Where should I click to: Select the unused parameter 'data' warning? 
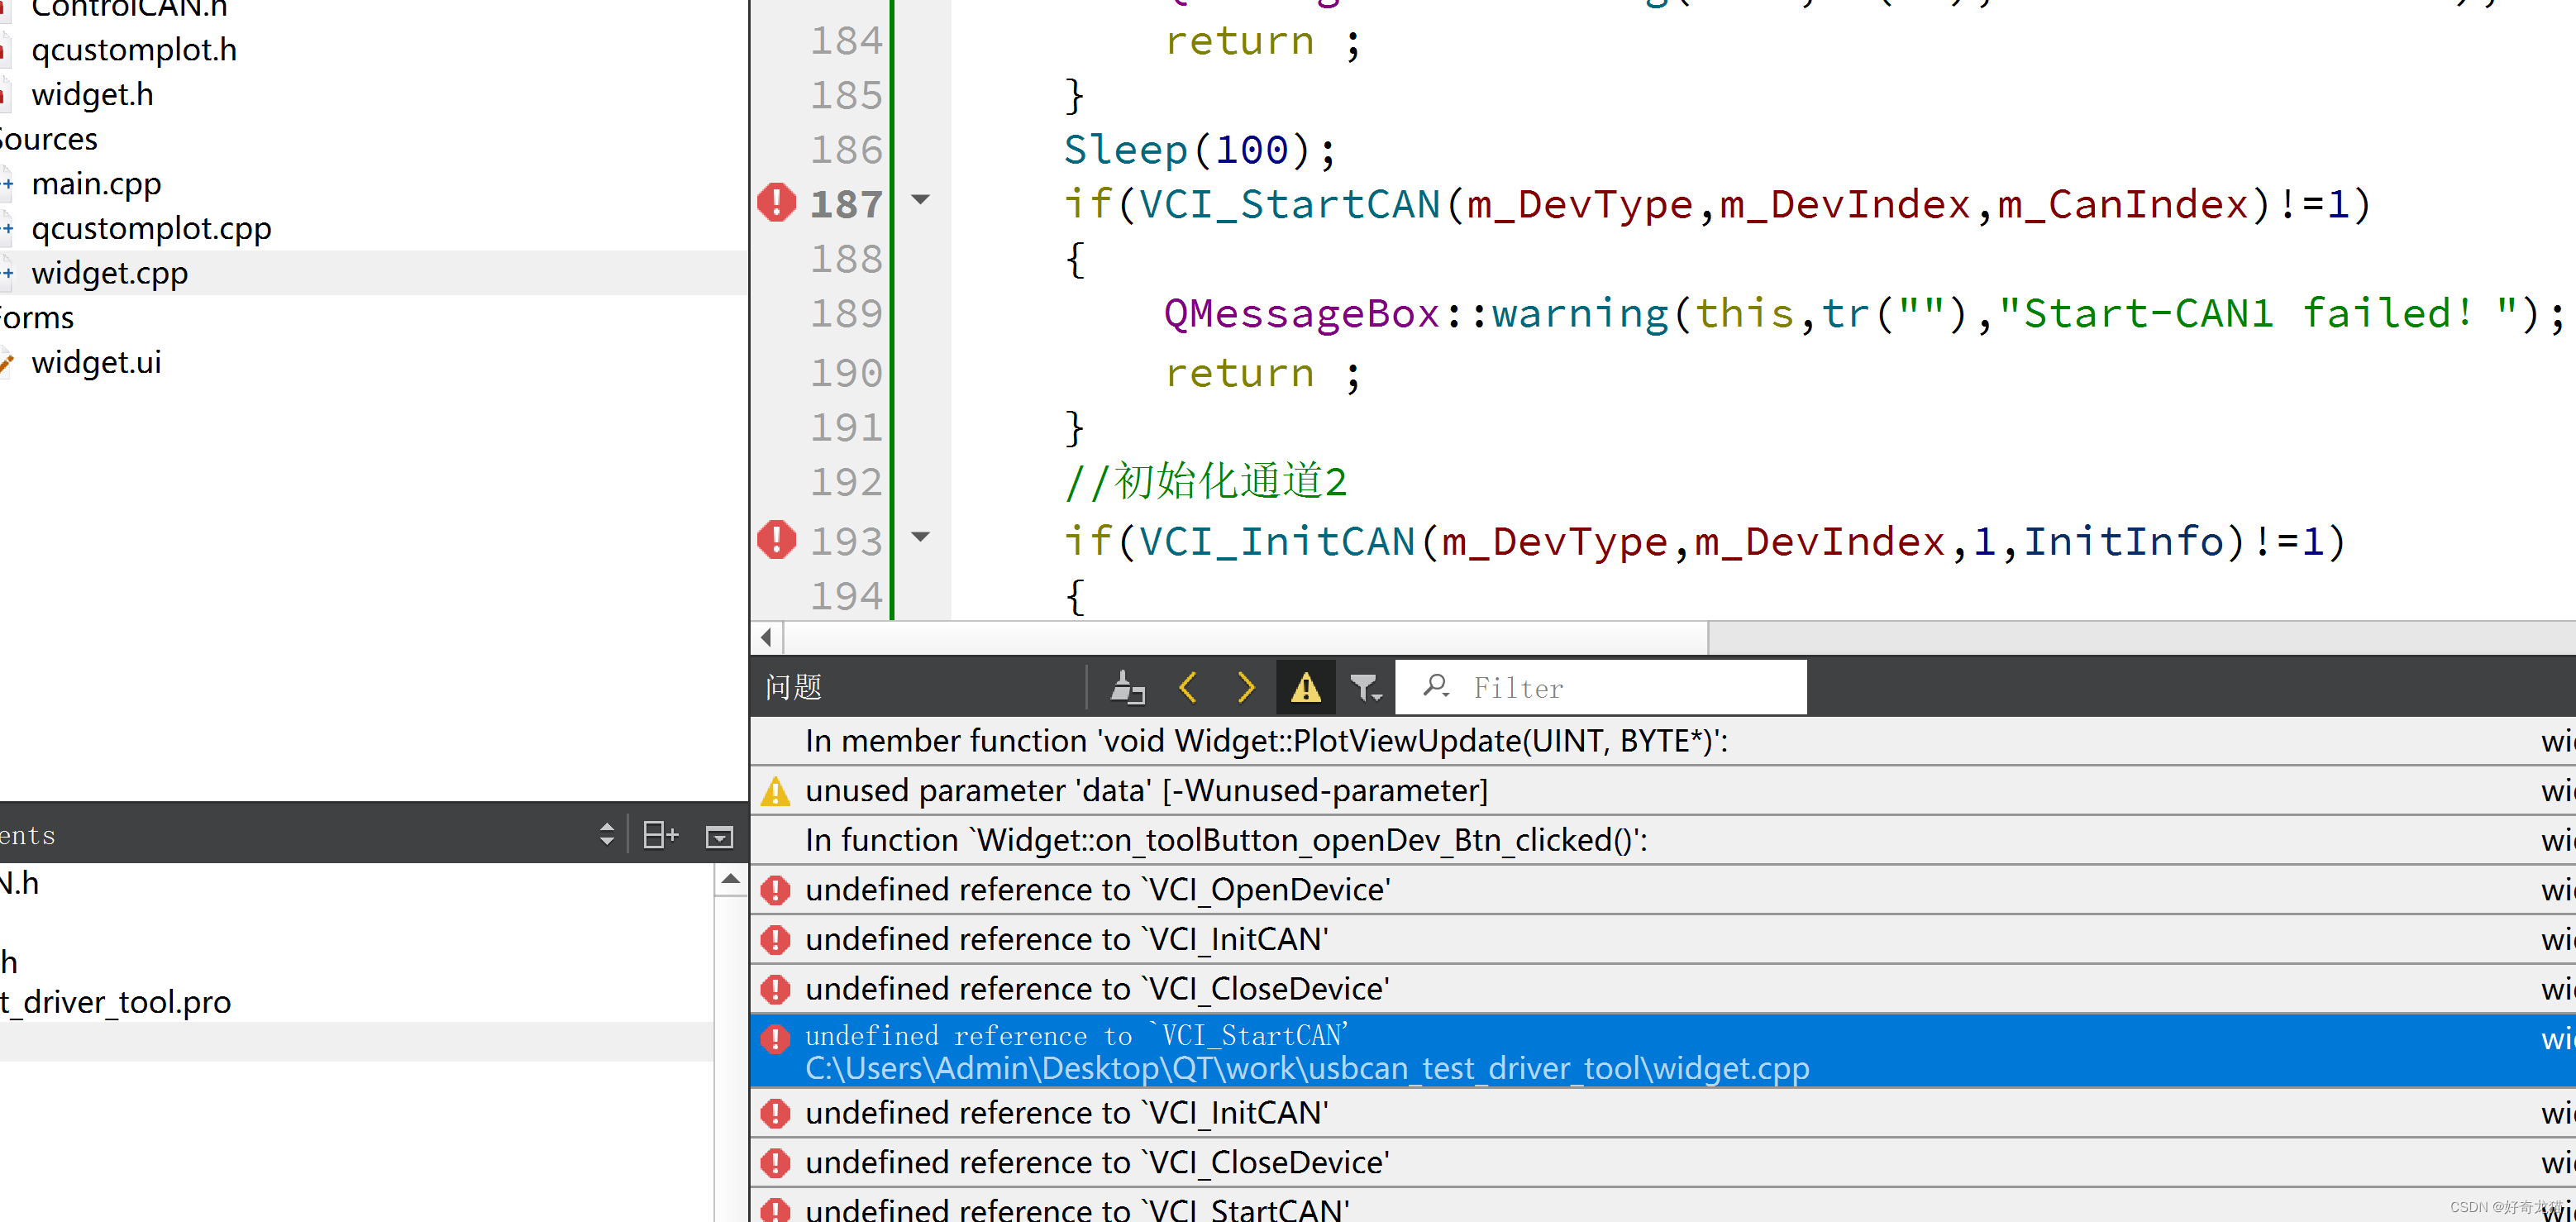click(x=1146, y=790)
